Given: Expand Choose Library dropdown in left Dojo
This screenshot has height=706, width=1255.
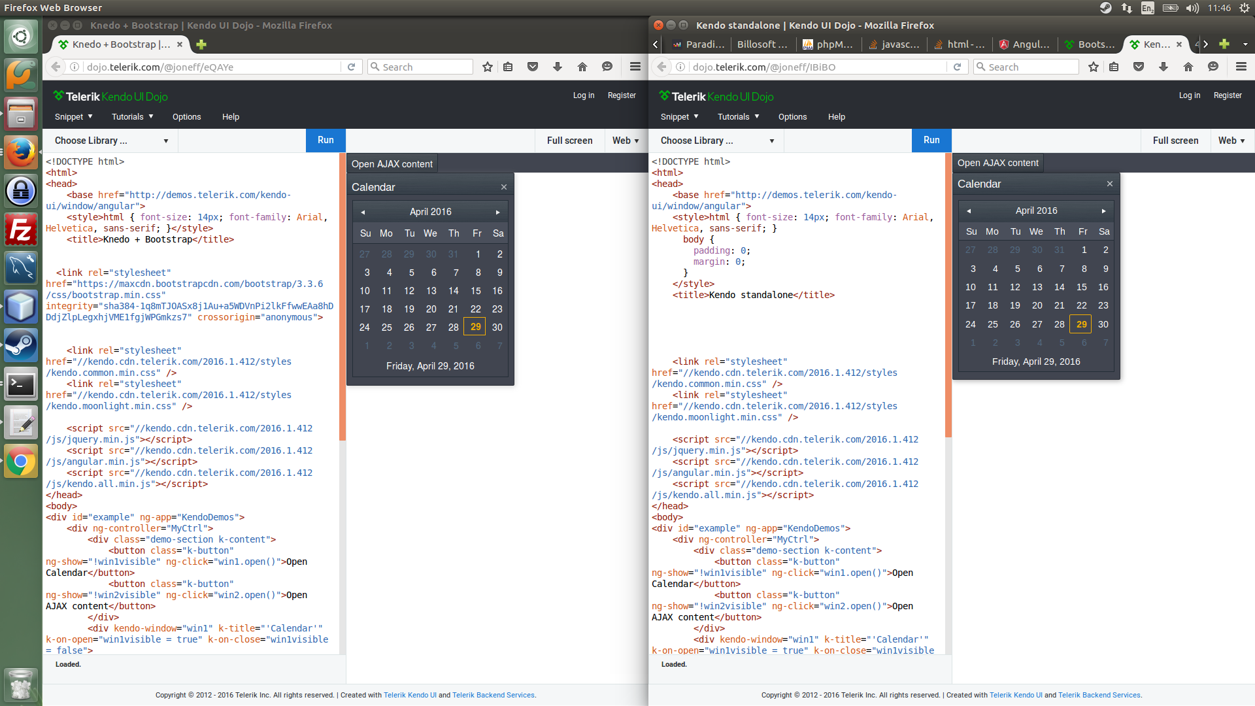Looking at the screenshot, I should (x=111, y=141).
